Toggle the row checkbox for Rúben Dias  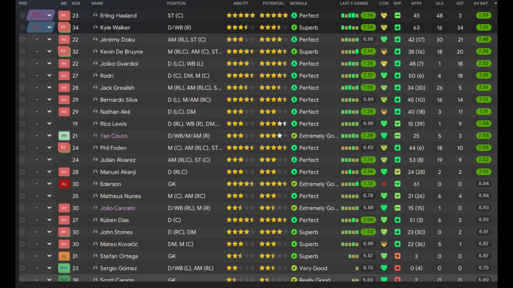(22, 220)
